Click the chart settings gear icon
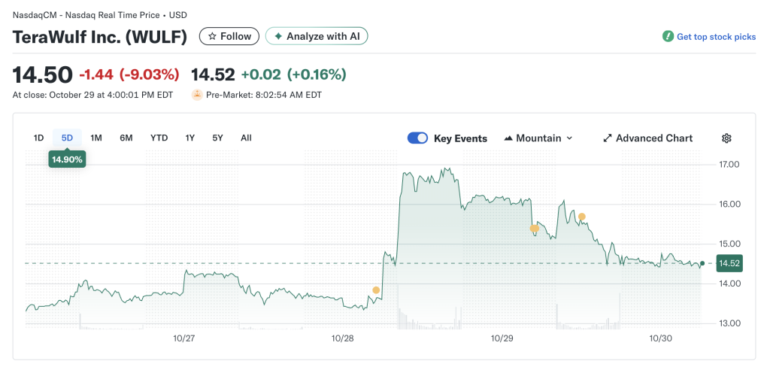The width and height of the screenshot is (770, 367). click(726, 138)
